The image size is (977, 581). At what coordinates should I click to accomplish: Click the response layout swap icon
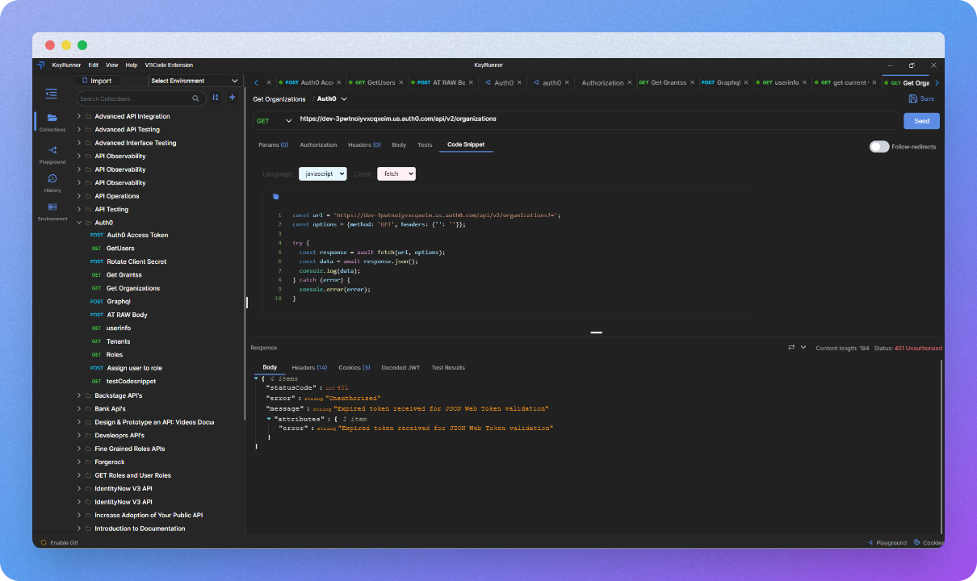point(791,347)
